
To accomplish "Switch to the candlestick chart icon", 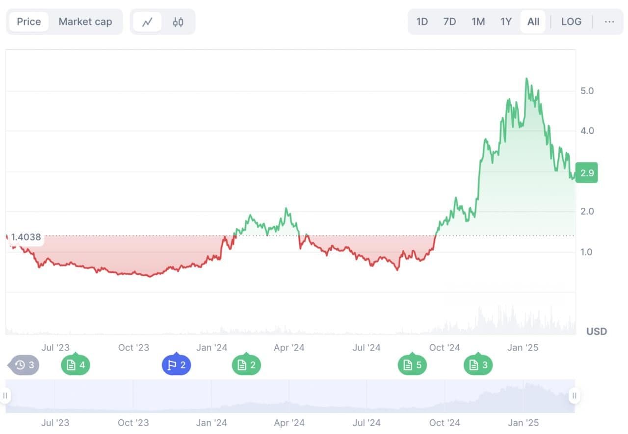I will (x=178, y=22).
